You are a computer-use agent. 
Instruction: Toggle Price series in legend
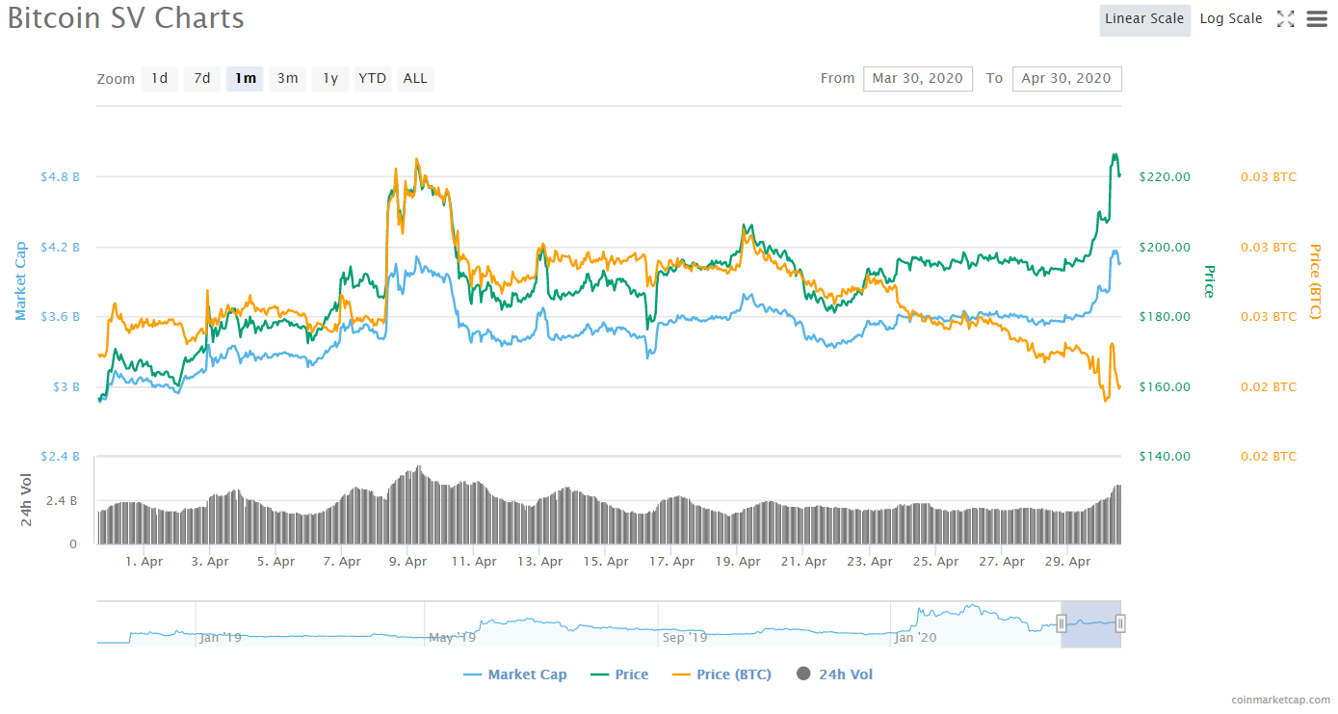pos(619,674)
